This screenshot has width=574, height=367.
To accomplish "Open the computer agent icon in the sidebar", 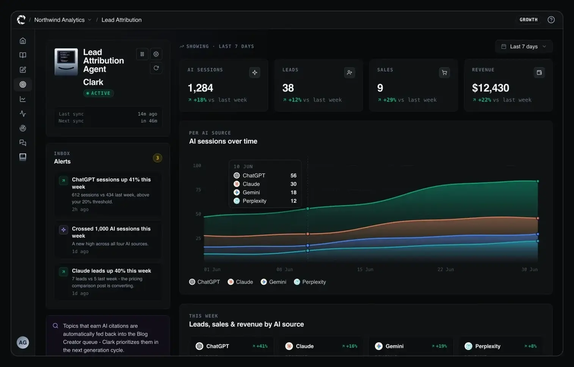I will tap(23, 157).
